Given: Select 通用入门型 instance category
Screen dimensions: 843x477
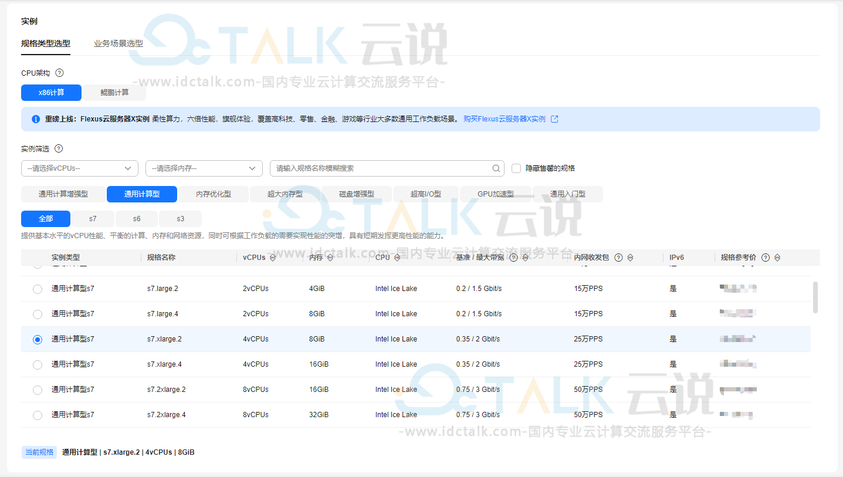Looking at the screenshot, I should pyautogui.click(x=568, y=194).
